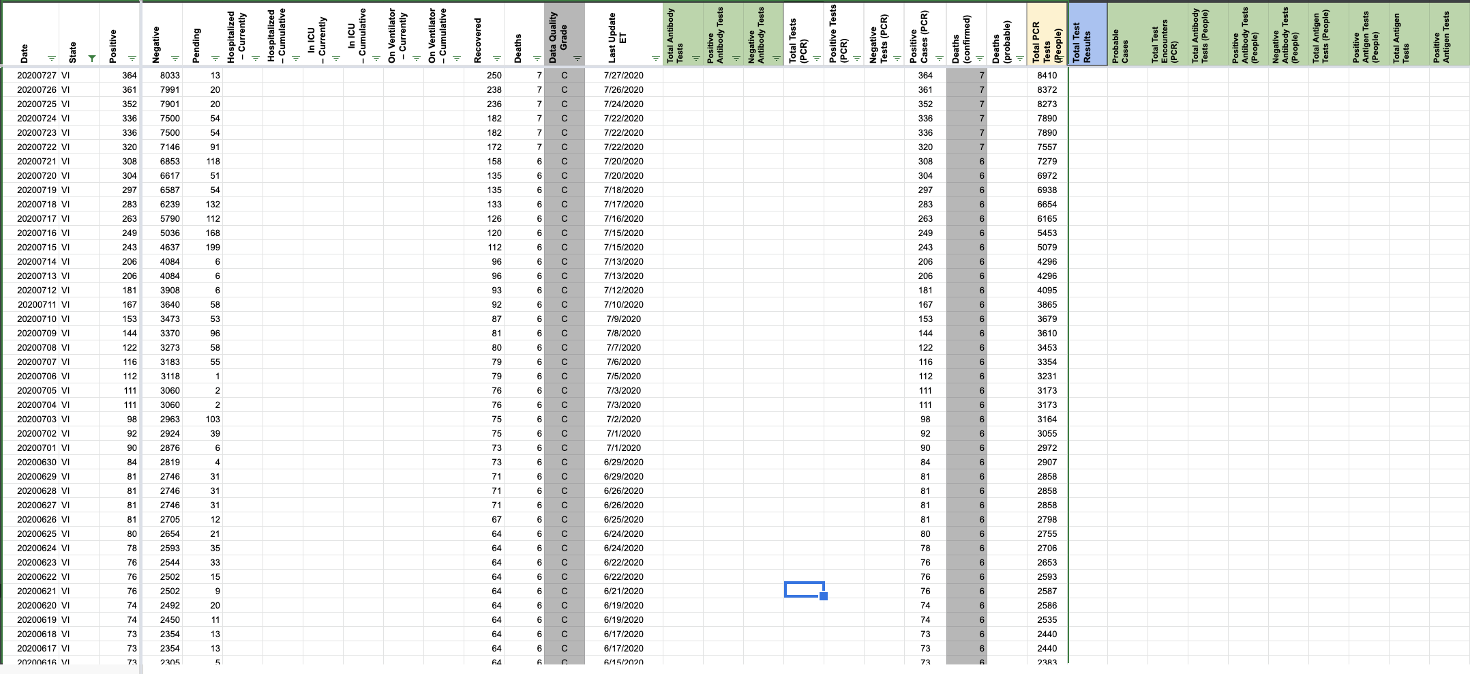
Task: Open the Total Tests (PCR) filter dropdown
Action: coord(816,59)
